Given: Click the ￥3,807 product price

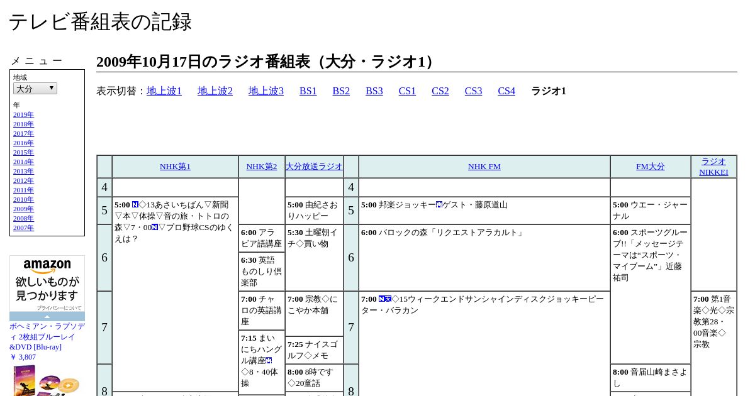Looking at the screenshot, I should tap(23, 357).
